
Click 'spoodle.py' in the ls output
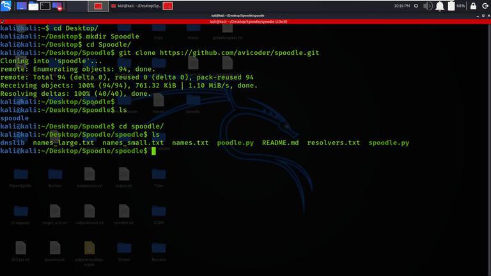(x=389, y=142)
